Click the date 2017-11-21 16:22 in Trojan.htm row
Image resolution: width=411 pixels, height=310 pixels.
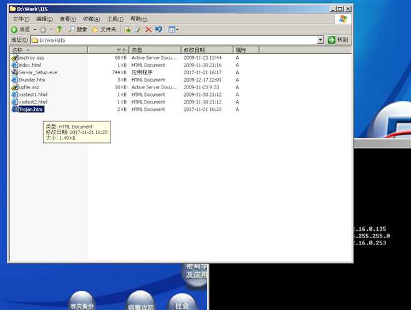pos(202,109)
